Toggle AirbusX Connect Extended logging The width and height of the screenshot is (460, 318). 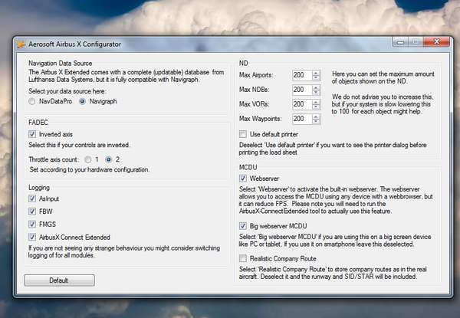31,238
